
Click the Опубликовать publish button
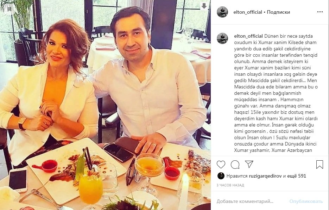306,202
